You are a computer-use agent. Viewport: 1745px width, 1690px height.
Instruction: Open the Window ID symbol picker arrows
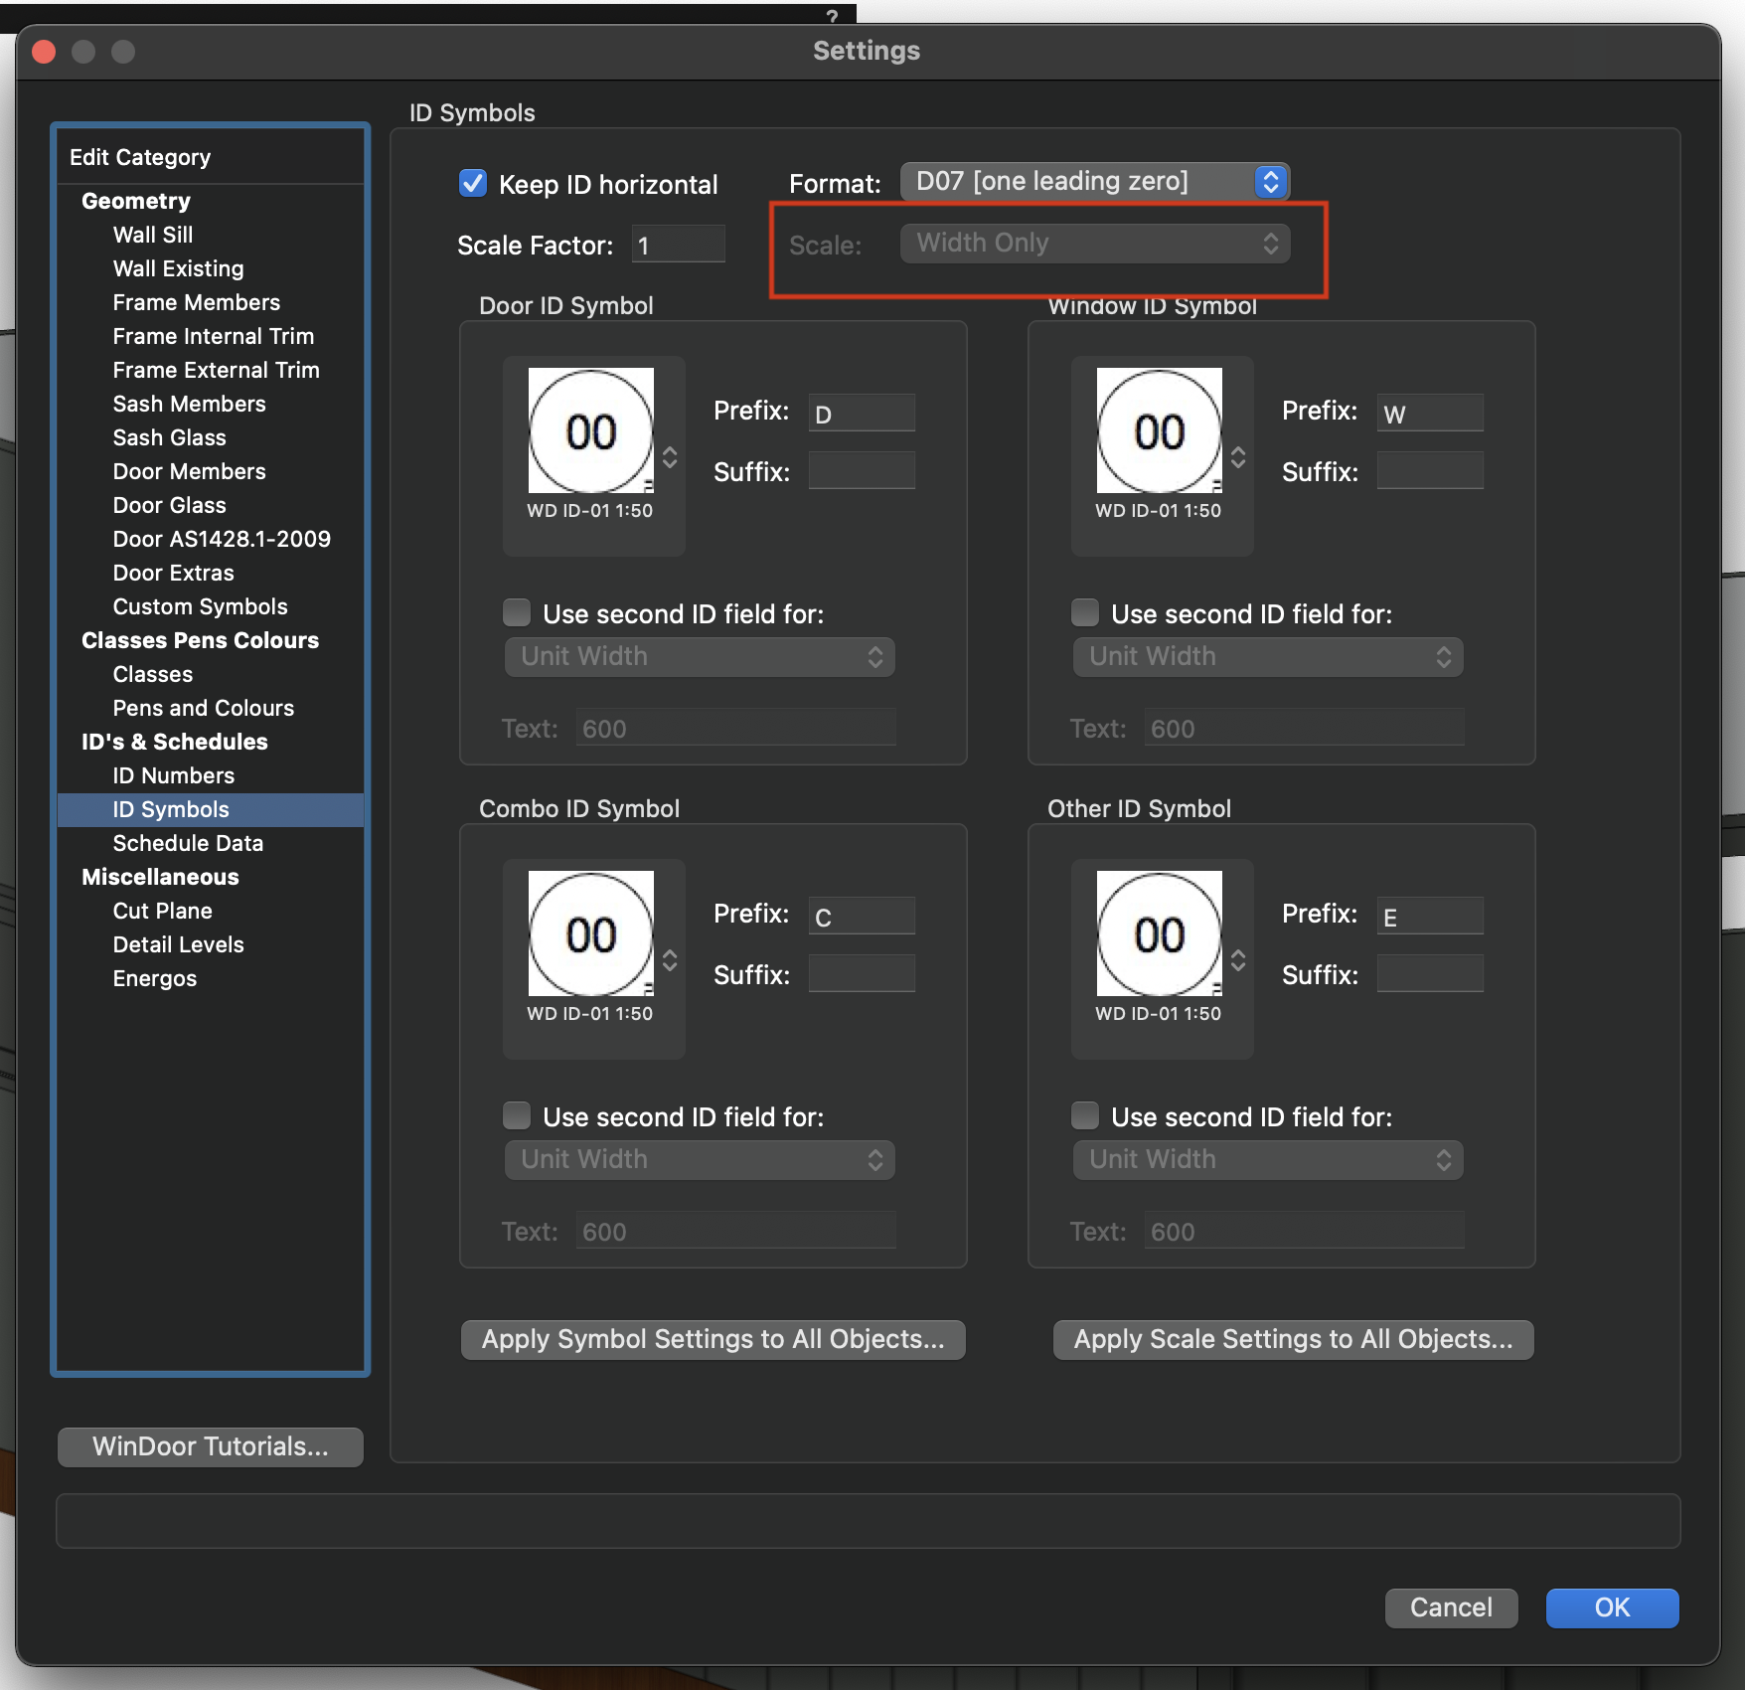[1238, 457]
